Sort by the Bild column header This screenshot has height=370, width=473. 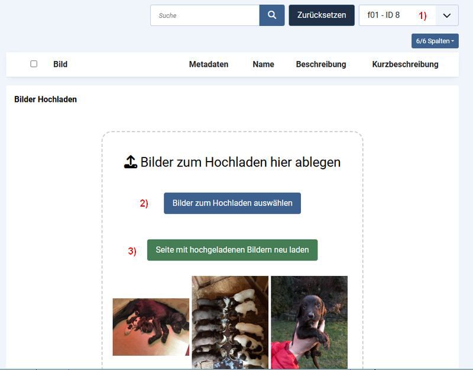(x=60, y=64)
